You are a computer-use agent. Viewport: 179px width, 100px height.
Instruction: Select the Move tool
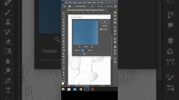click(x=63, y=13)
